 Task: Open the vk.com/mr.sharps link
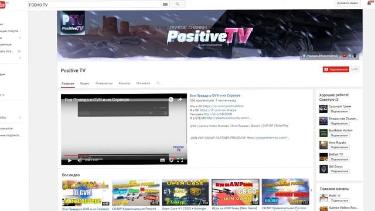[218, 110]
